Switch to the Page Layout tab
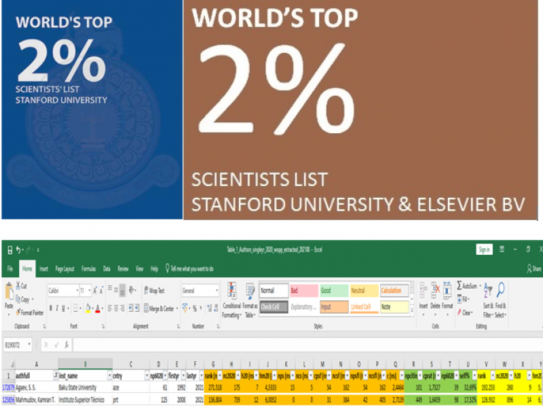The image size is (543, 407). (64, 268)
